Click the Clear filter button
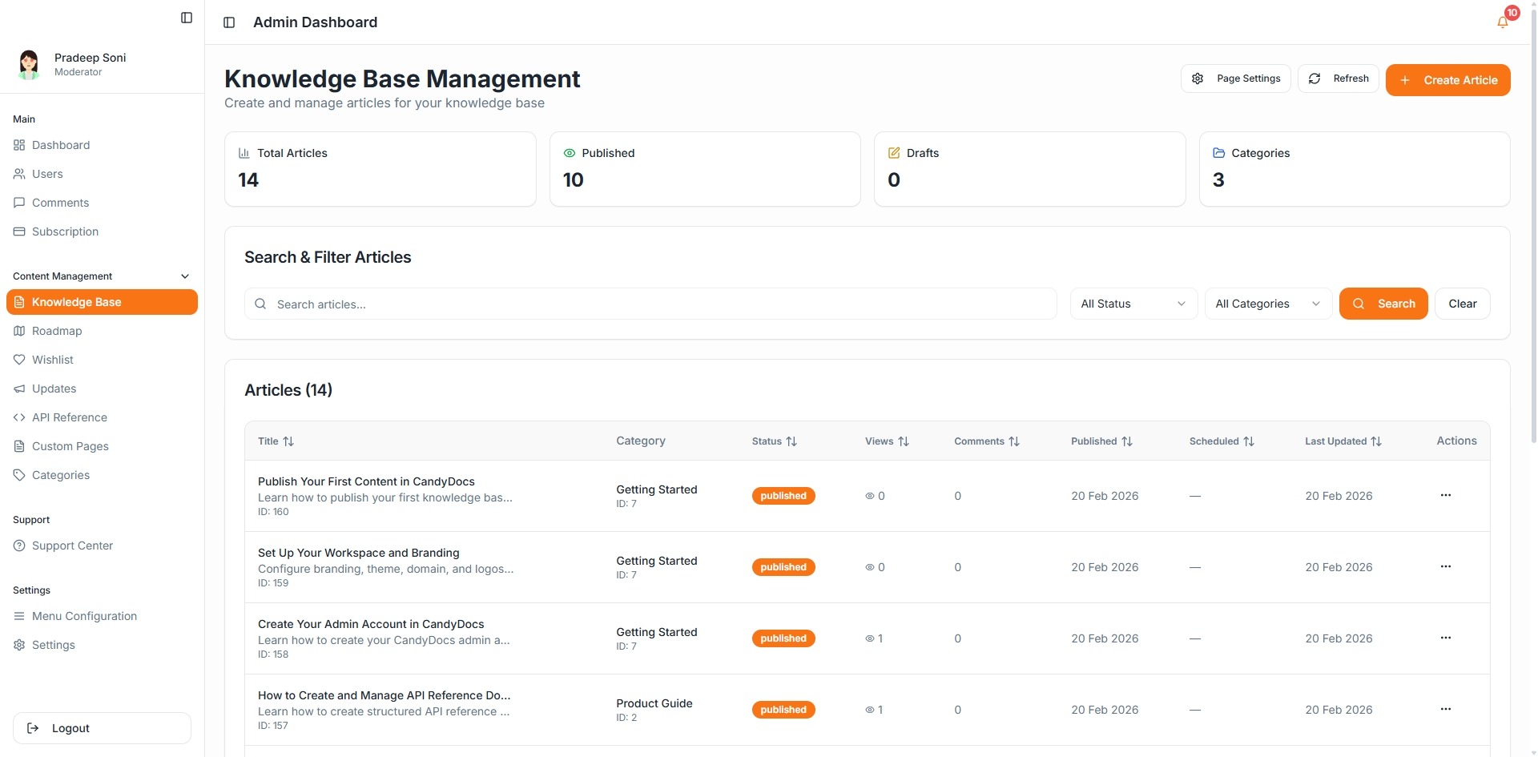The width and height of the screenshot is (1538, 757). click(x=1462, y=304)
